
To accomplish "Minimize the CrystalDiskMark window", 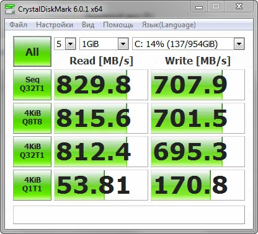I will (199, 7).
